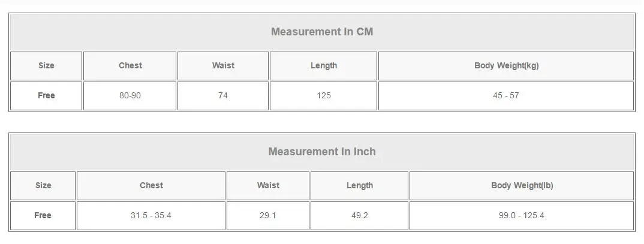Select the waist value 74
This screenshot has width=644, height=244.
[223, 95]
